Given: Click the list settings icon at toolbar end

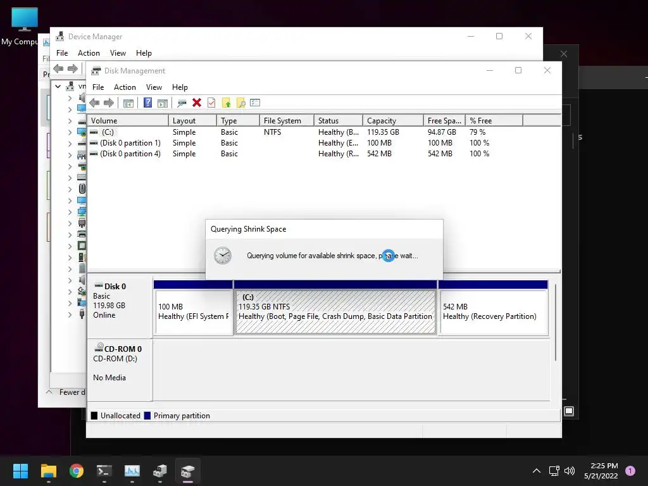Looking at the screenshot, I should click(255, 103).
